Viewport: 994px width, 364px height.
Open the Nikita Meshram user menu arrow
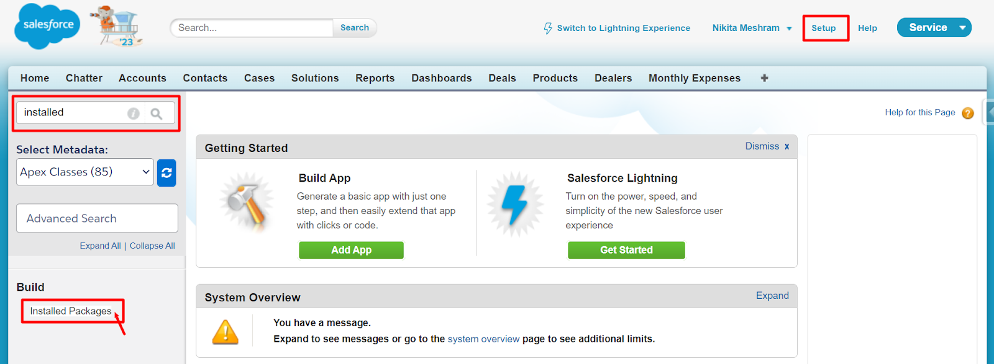[x=789, y=29]
